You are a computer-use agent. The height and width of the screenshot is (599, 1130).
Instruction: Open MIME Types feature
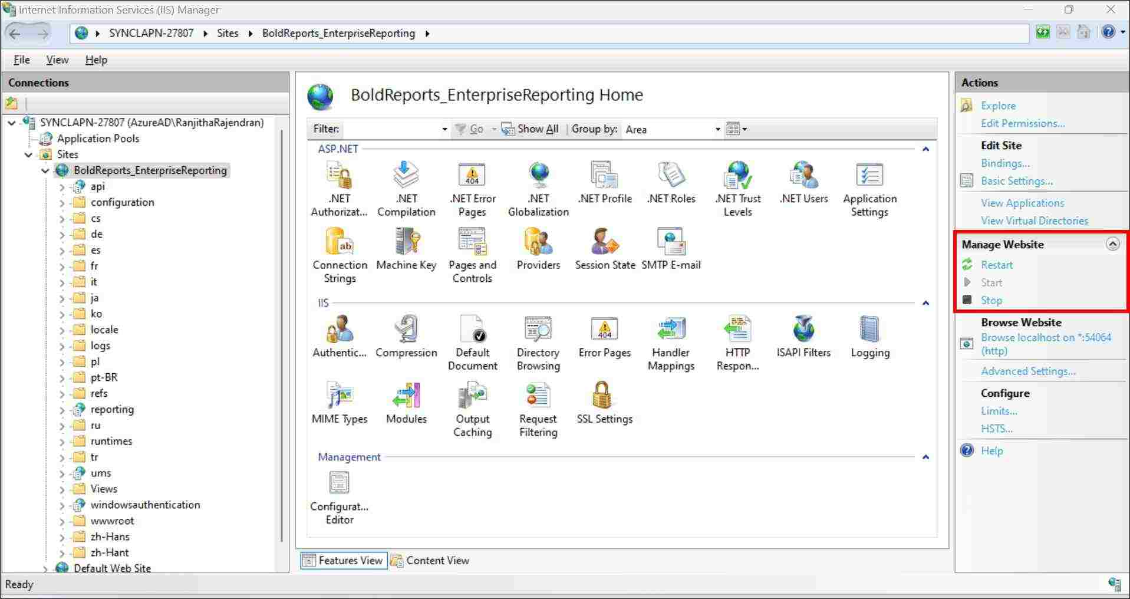(x=340, y=403)
